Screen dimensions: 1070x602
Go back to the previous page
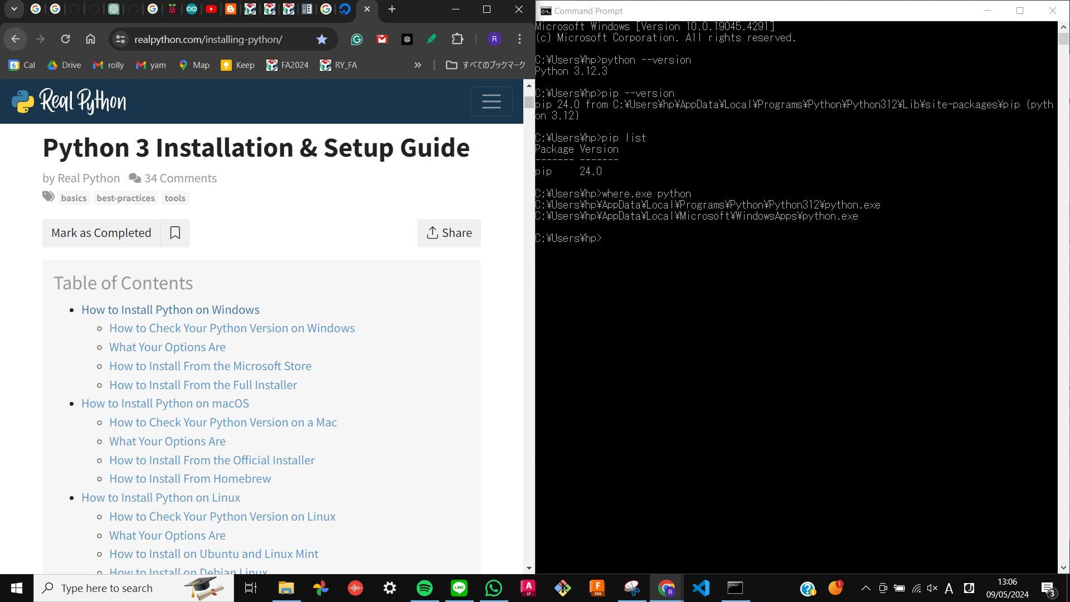coord(16,39)
